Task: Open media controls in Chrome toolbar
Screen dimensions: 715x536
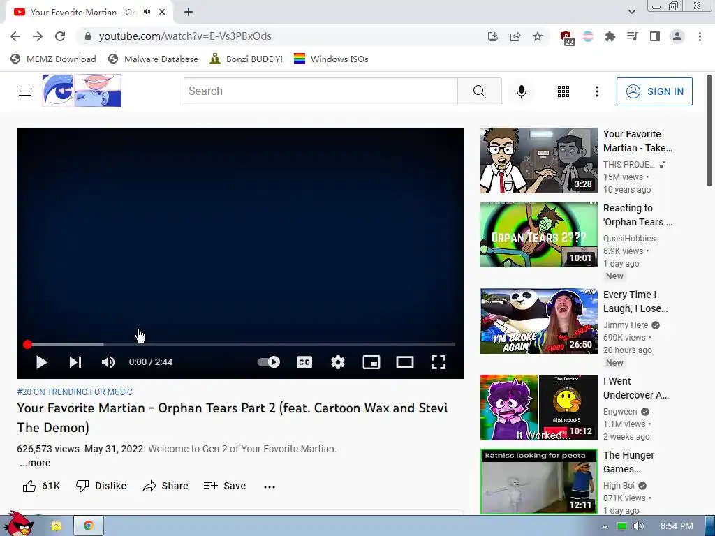Action: pos(632,36)
